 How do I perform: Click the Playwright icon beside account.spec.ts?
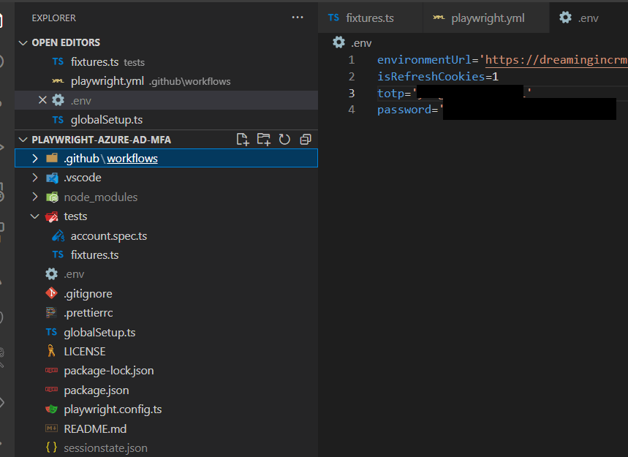(58, 235)
